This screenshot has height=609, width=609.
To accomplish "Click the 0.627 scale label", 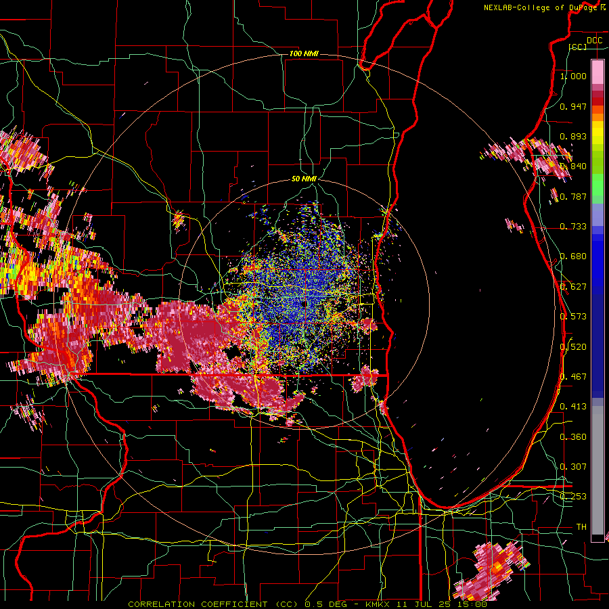I will pyautogui.click(x=573, y=287).
